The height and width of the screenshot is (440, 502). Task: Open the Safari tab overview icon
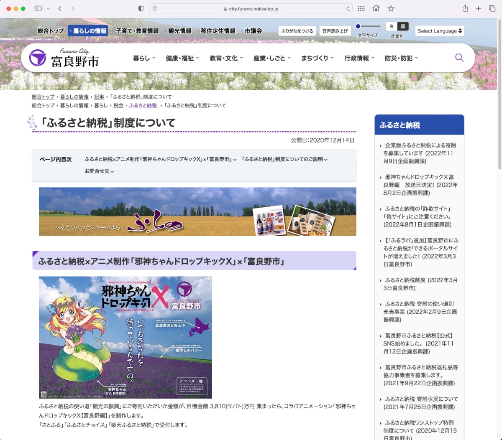(x=492, y=8)
